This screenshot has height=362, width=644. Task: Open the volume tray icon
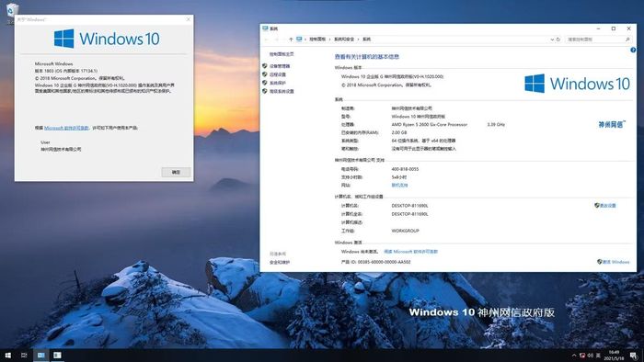pyautogui.click(x=591, y=355)
